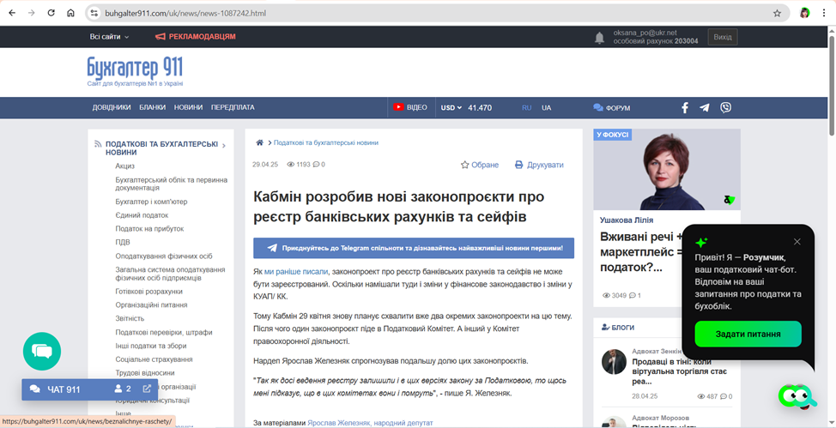Viewport: 836px width, 428px height.
Task: Close the Розумчик chatbot popup
Action: (x=797, y=242)
